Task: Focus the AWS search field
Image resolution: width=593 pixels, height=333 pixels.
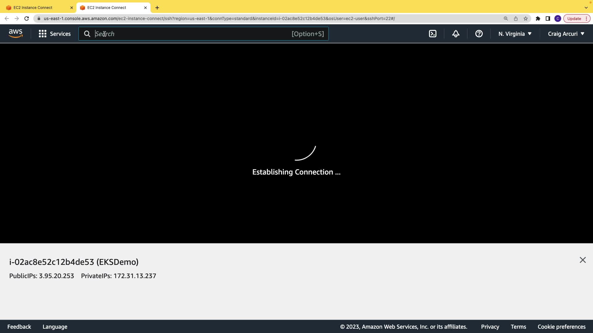Action: pos(191,34)
